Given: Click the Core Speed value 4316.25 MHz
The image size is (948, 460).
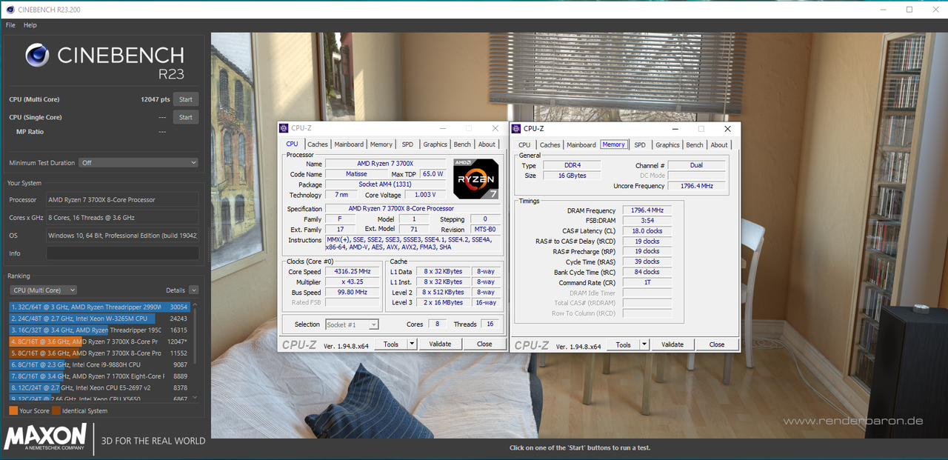Looking at the screenshot, I should click(352, 272).
